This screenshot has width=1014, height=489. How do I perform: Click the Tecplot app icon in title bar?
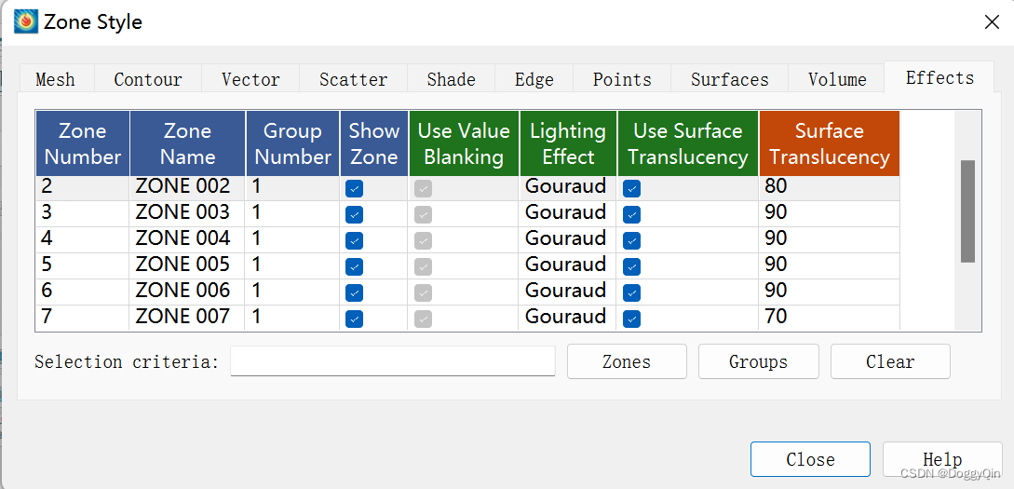26,22
